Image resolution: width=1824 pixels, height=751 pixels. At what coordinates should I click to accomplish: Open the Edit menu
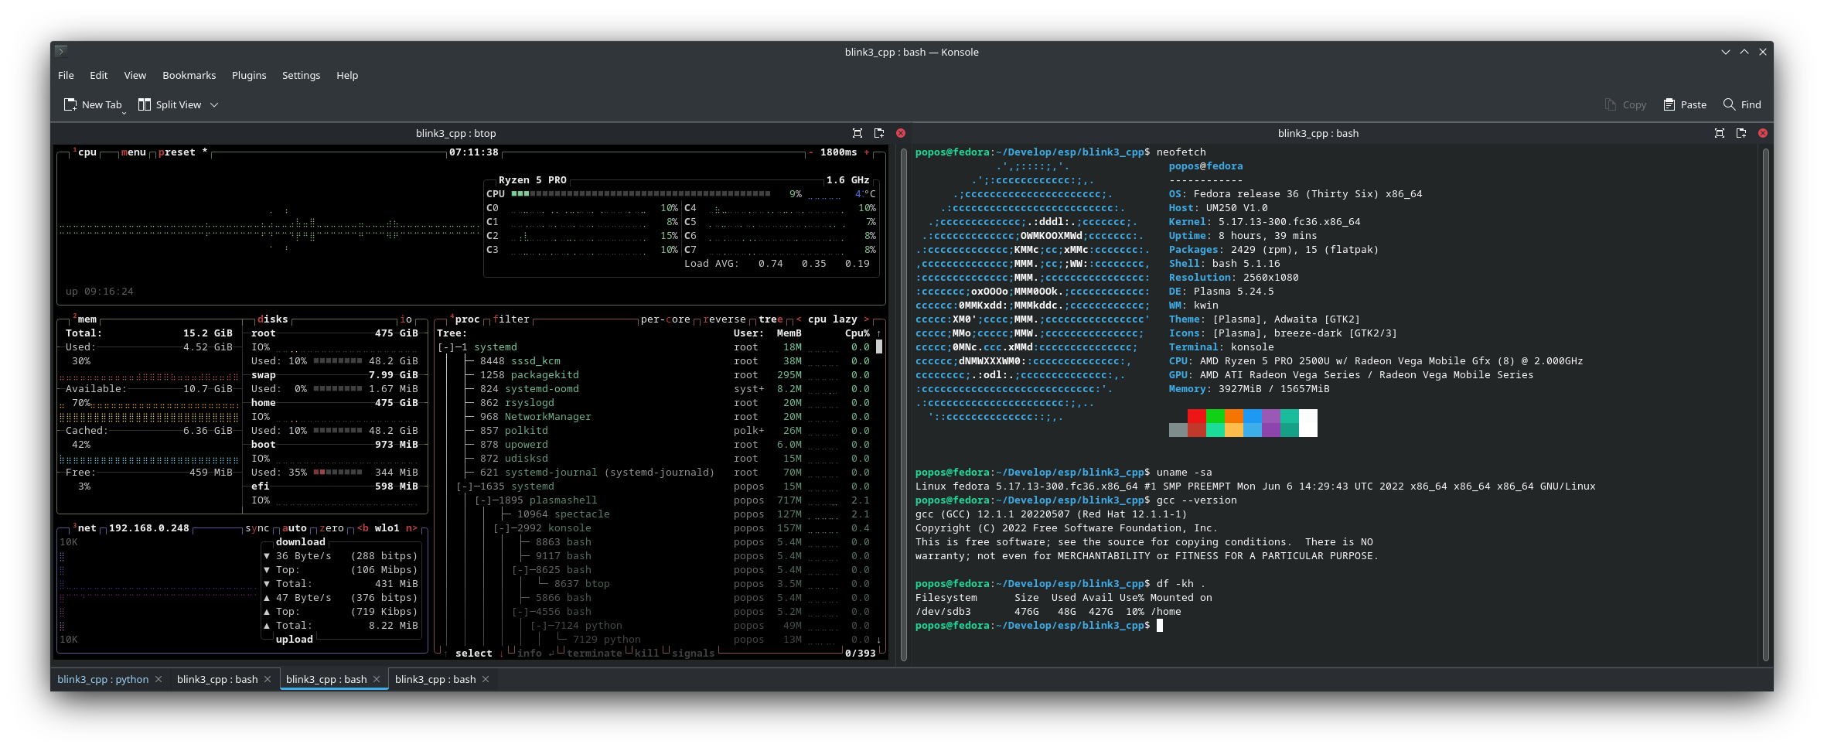98,75
